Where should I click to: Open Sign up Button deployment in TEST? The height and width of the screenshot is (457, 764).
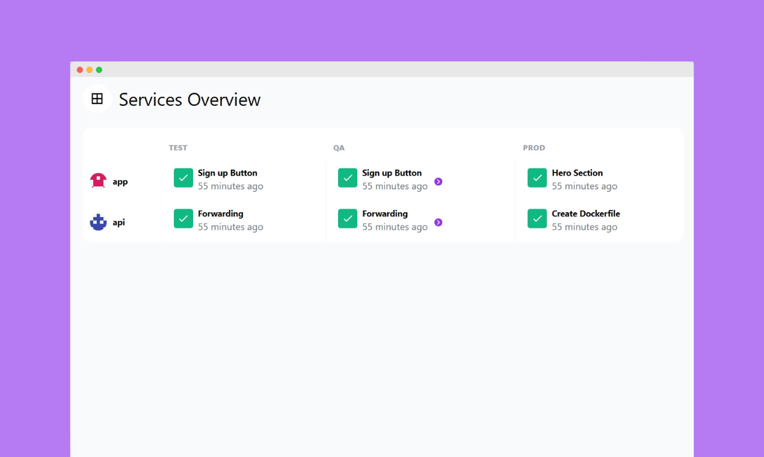click(x=227, y=173)
